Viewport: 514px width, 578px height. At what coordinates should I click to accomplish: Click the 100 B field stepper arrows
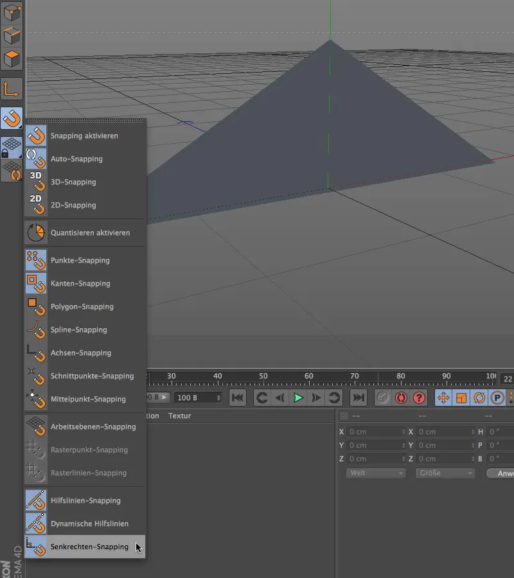(218, 398)
